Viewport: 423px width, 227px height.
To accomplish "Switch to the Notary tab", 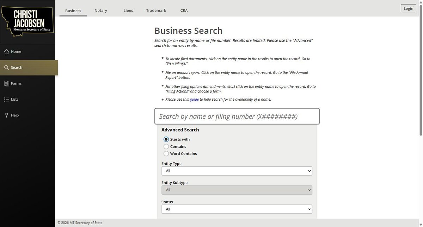I will coord(101,11).
